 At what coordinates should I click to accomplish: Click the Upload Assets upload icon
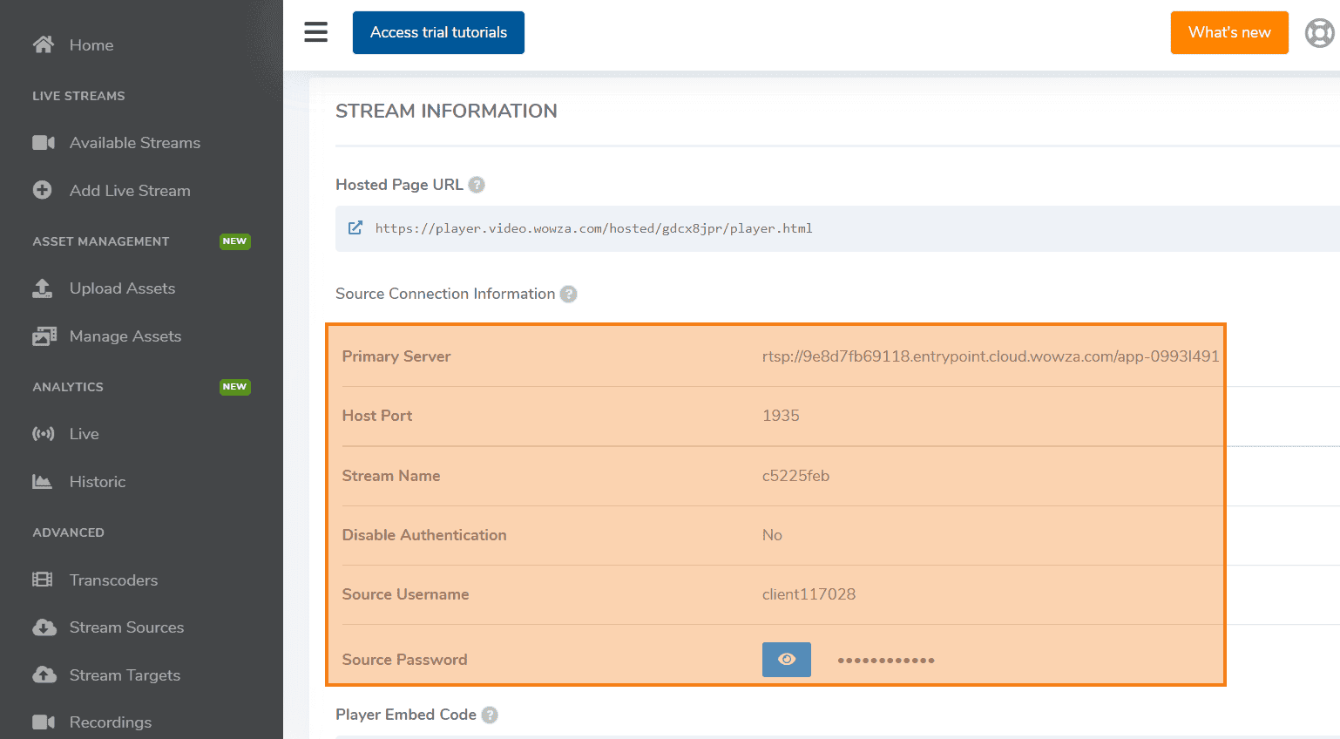pos(43,288)
